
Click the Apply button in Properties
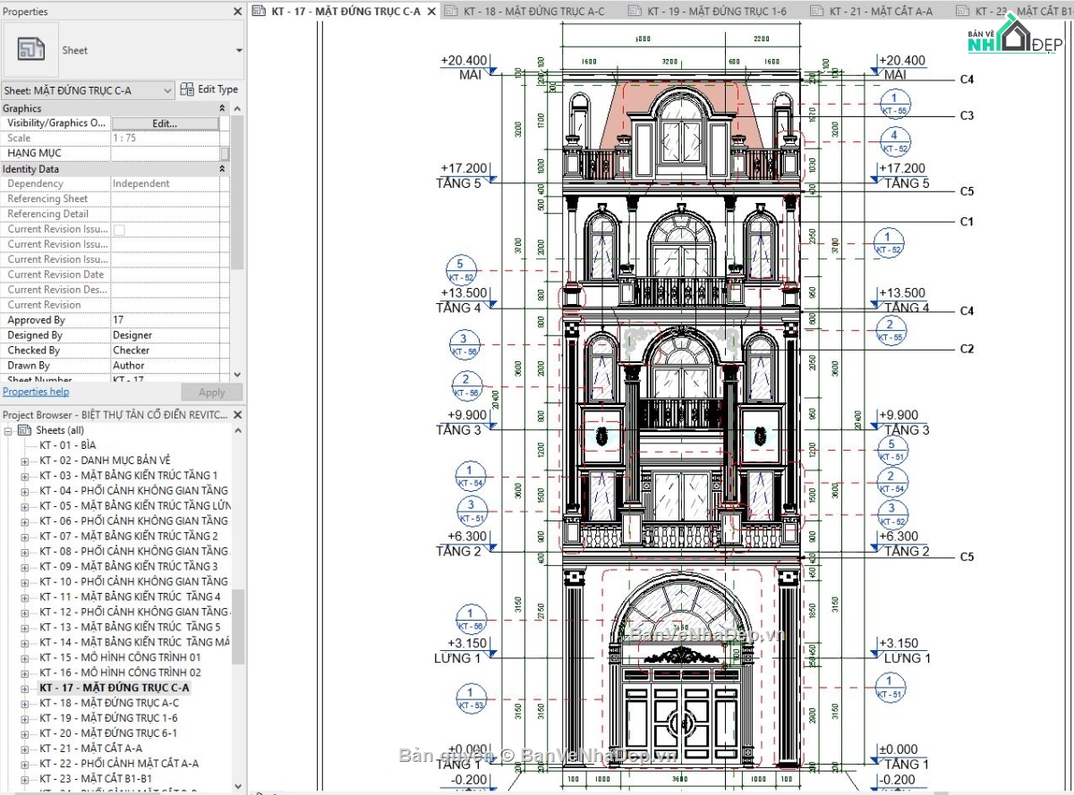[x=211, y=392]
